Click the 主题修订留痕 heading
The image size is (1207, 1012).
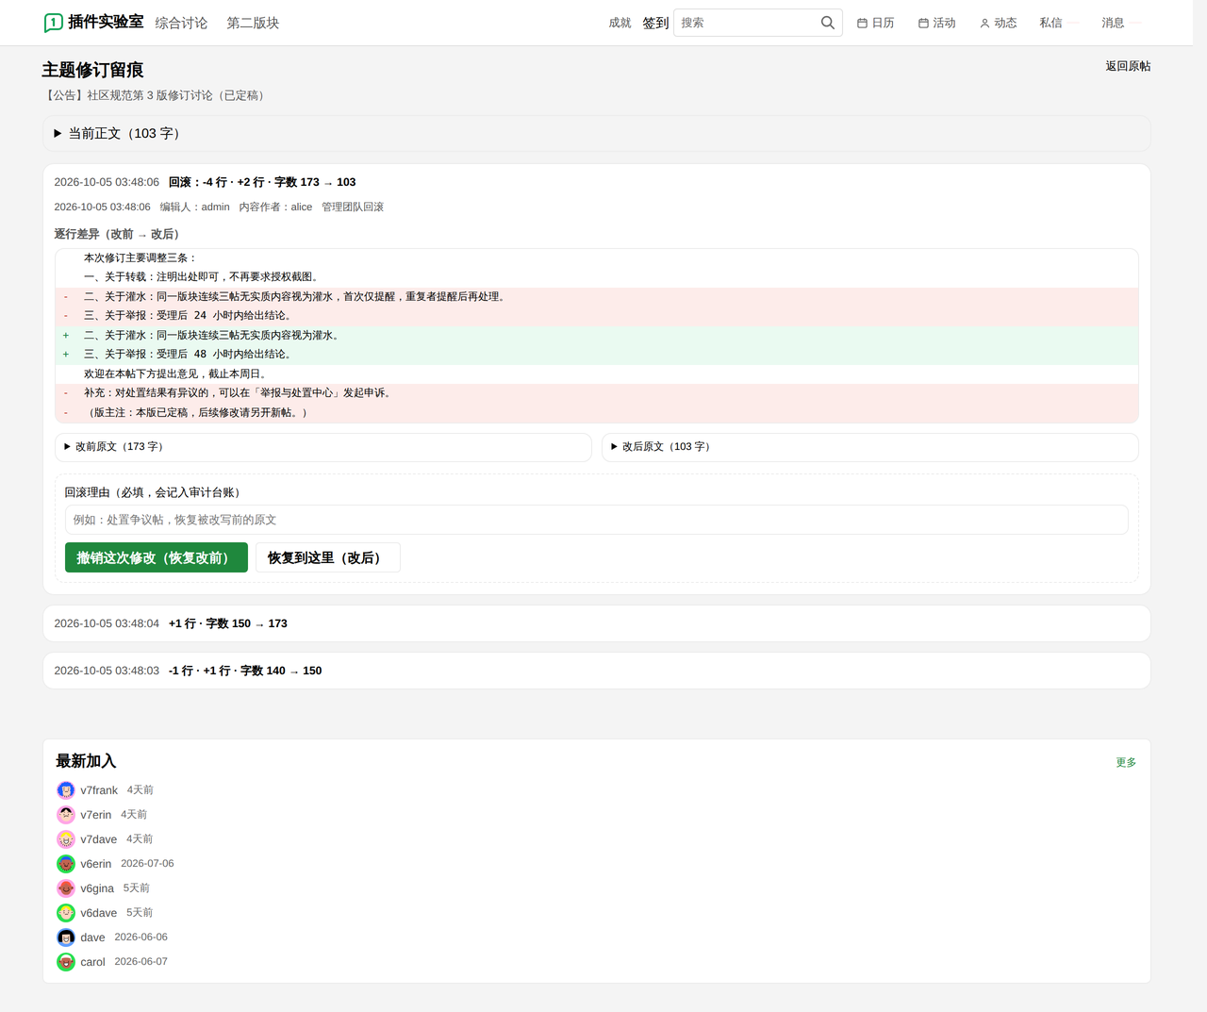point(92,70)
